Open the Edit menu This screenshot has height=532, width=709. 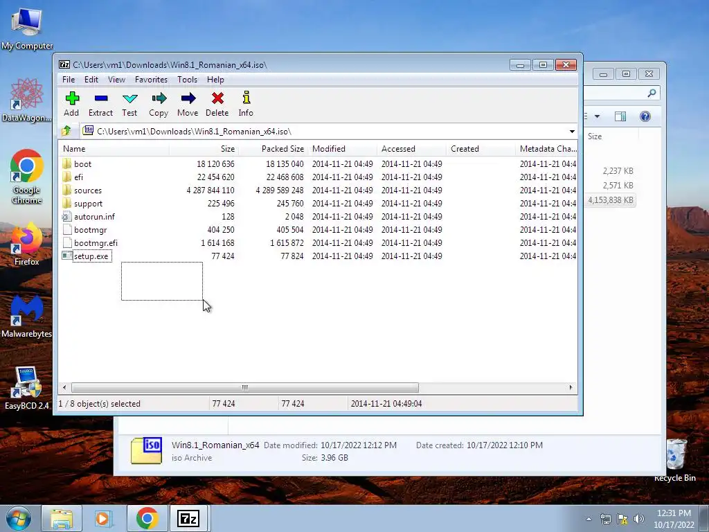point(91,80)
